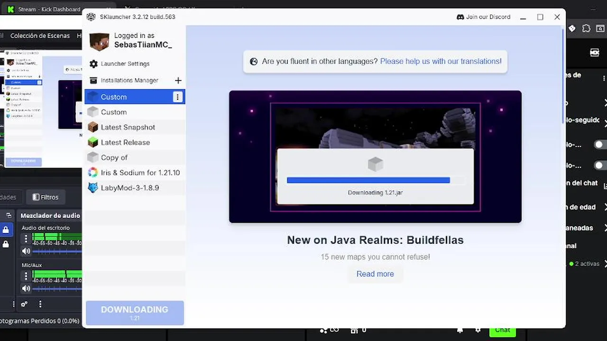This screenshot has width=607, height=341.
Task: Open Mic/Aux options dots in OBS
Action: 26,276
